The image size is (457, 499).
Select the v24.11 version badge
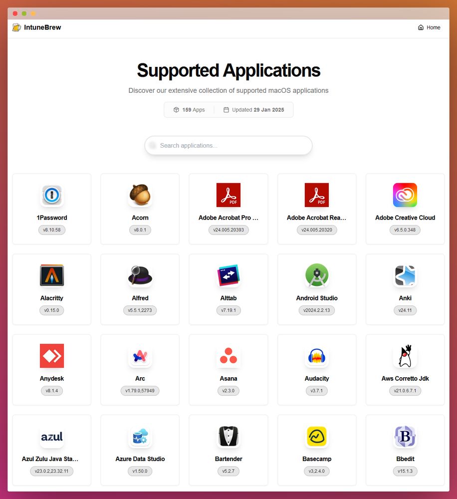[405, 310]
